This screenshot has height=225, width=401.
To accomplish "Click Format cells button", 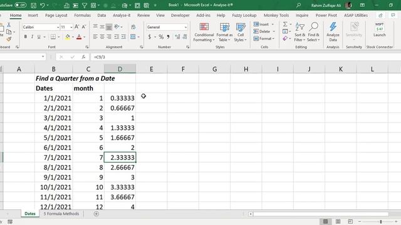I will 264,39.
